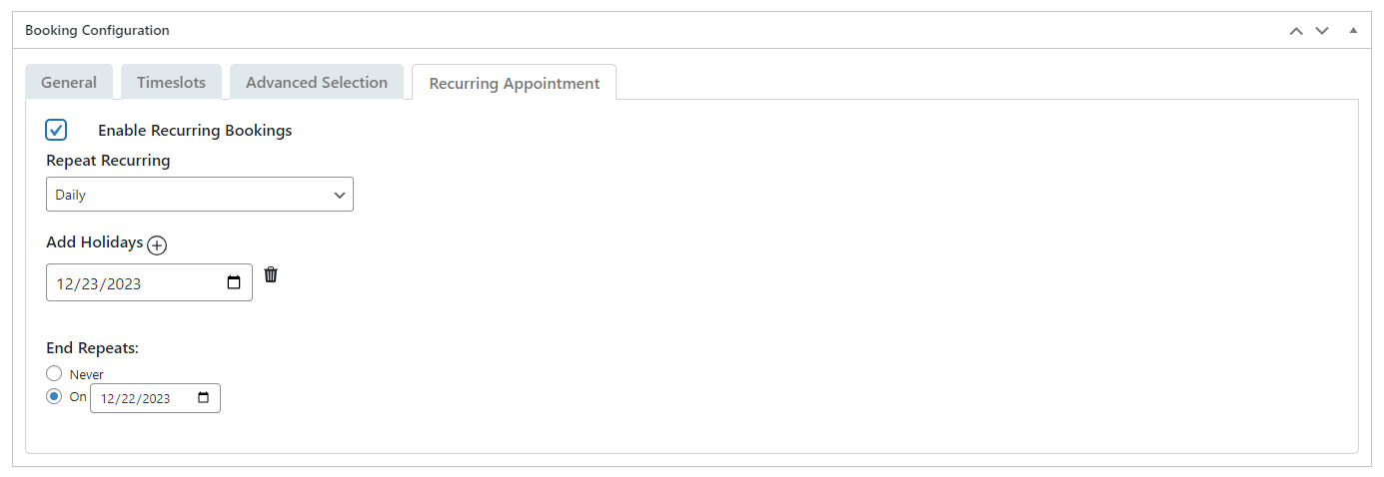Move Booking Configuration panel up
The width and height of the screenshot is (1384, 477).
[1296, 31]
